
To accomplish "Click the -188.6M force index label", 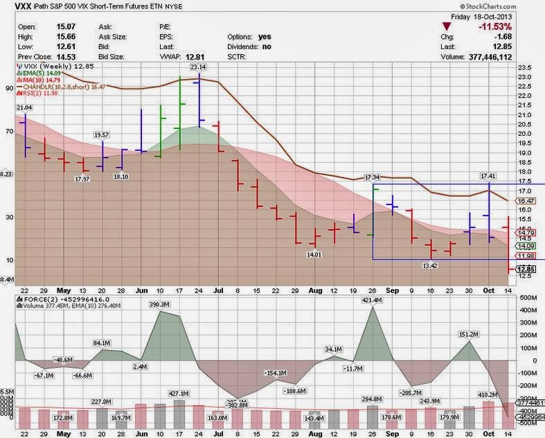I will 295,391.
